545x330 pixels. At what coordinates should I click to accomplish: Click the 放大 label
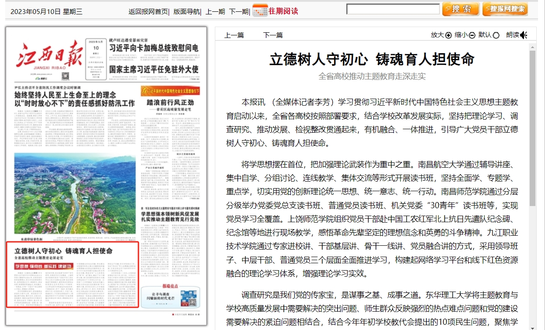pos(437,35)
